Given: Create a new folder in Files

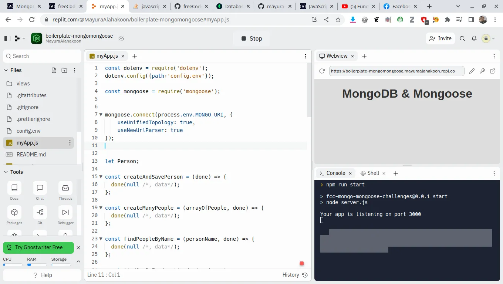Looking at the screenshot, I should [64, 70].
